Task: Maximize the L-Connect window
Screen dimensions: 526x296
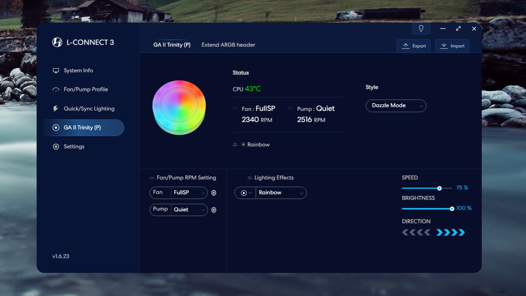Action: (458, 29)
